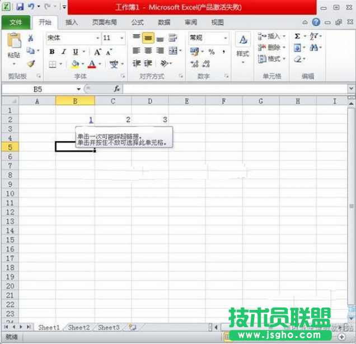Click the Copy icon
Image resolution: width=356 pixels, height=344 pixels.
click(30, 50)
